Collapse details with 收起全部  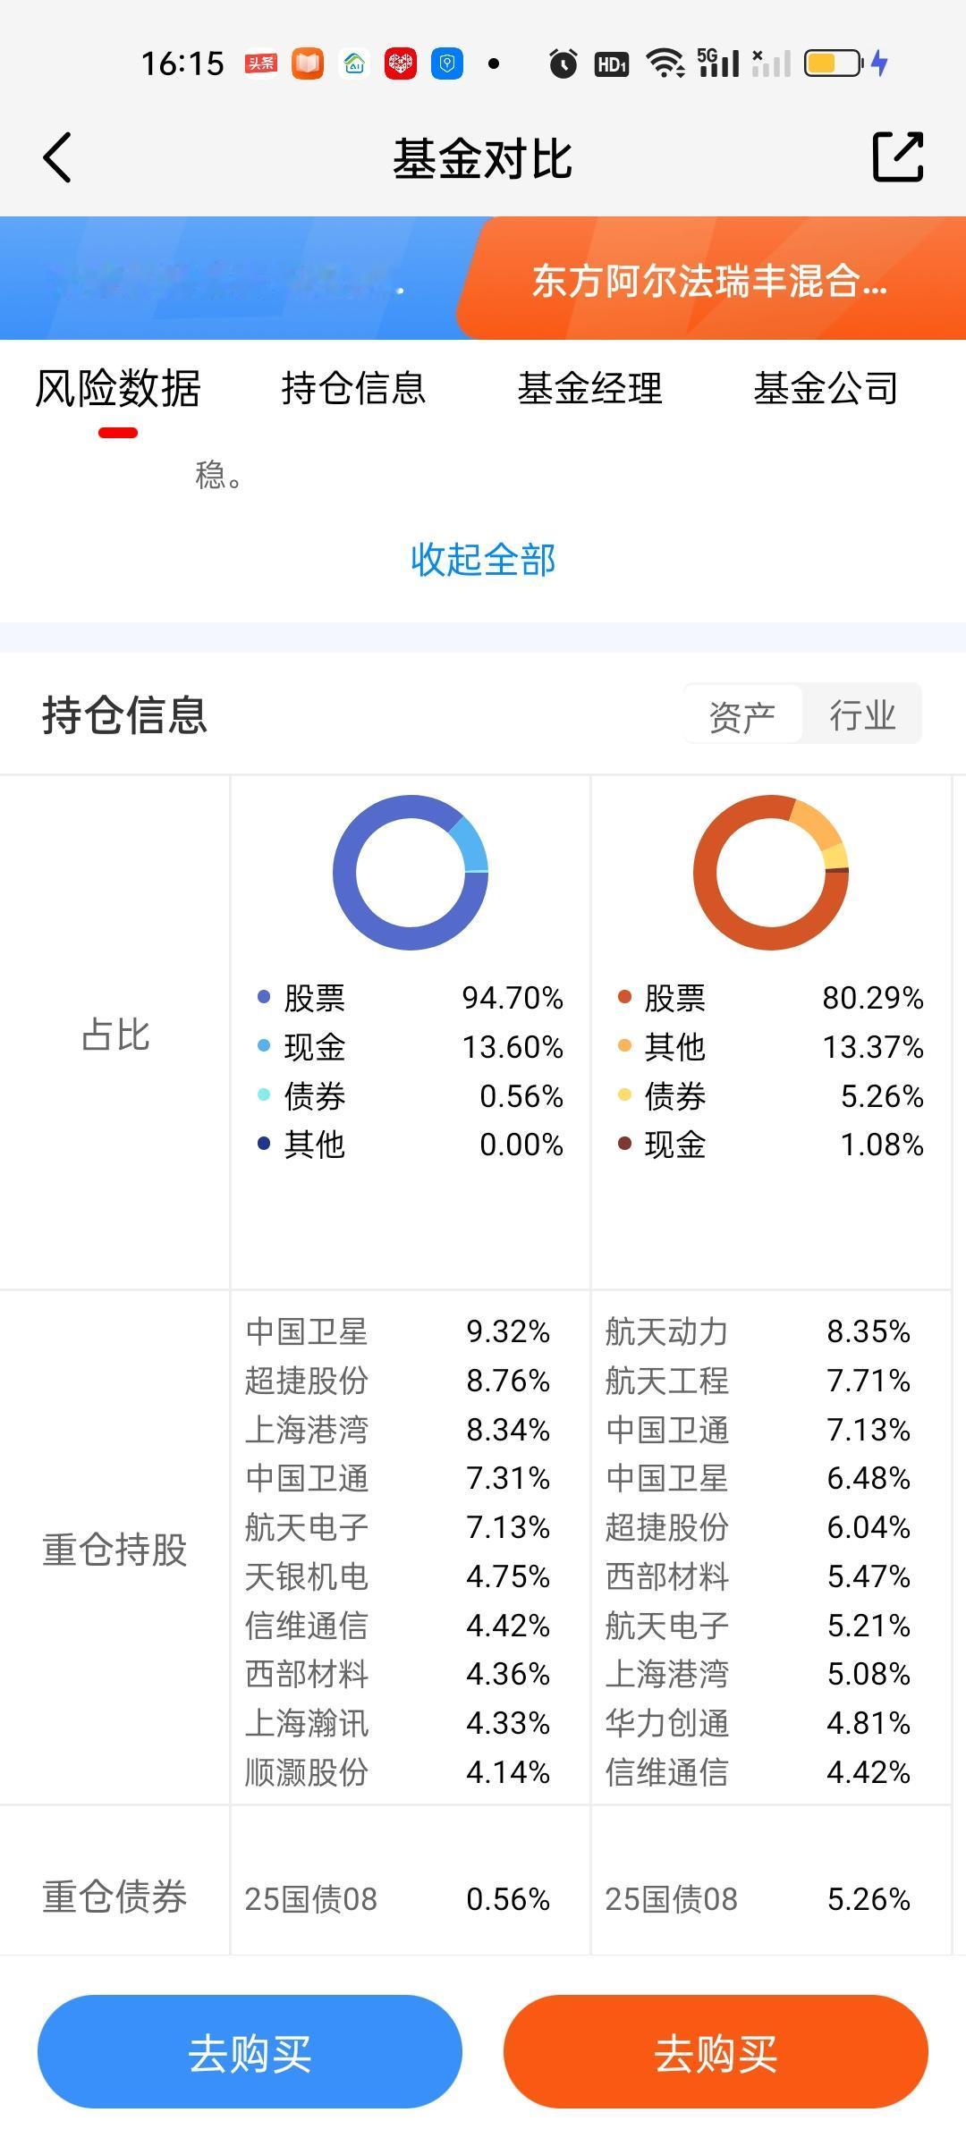pyautogui.click(x=483, y=560)
